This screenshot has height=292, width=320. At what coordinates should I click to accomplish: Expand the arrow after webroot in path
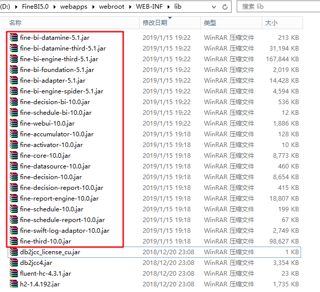point(130,7)
